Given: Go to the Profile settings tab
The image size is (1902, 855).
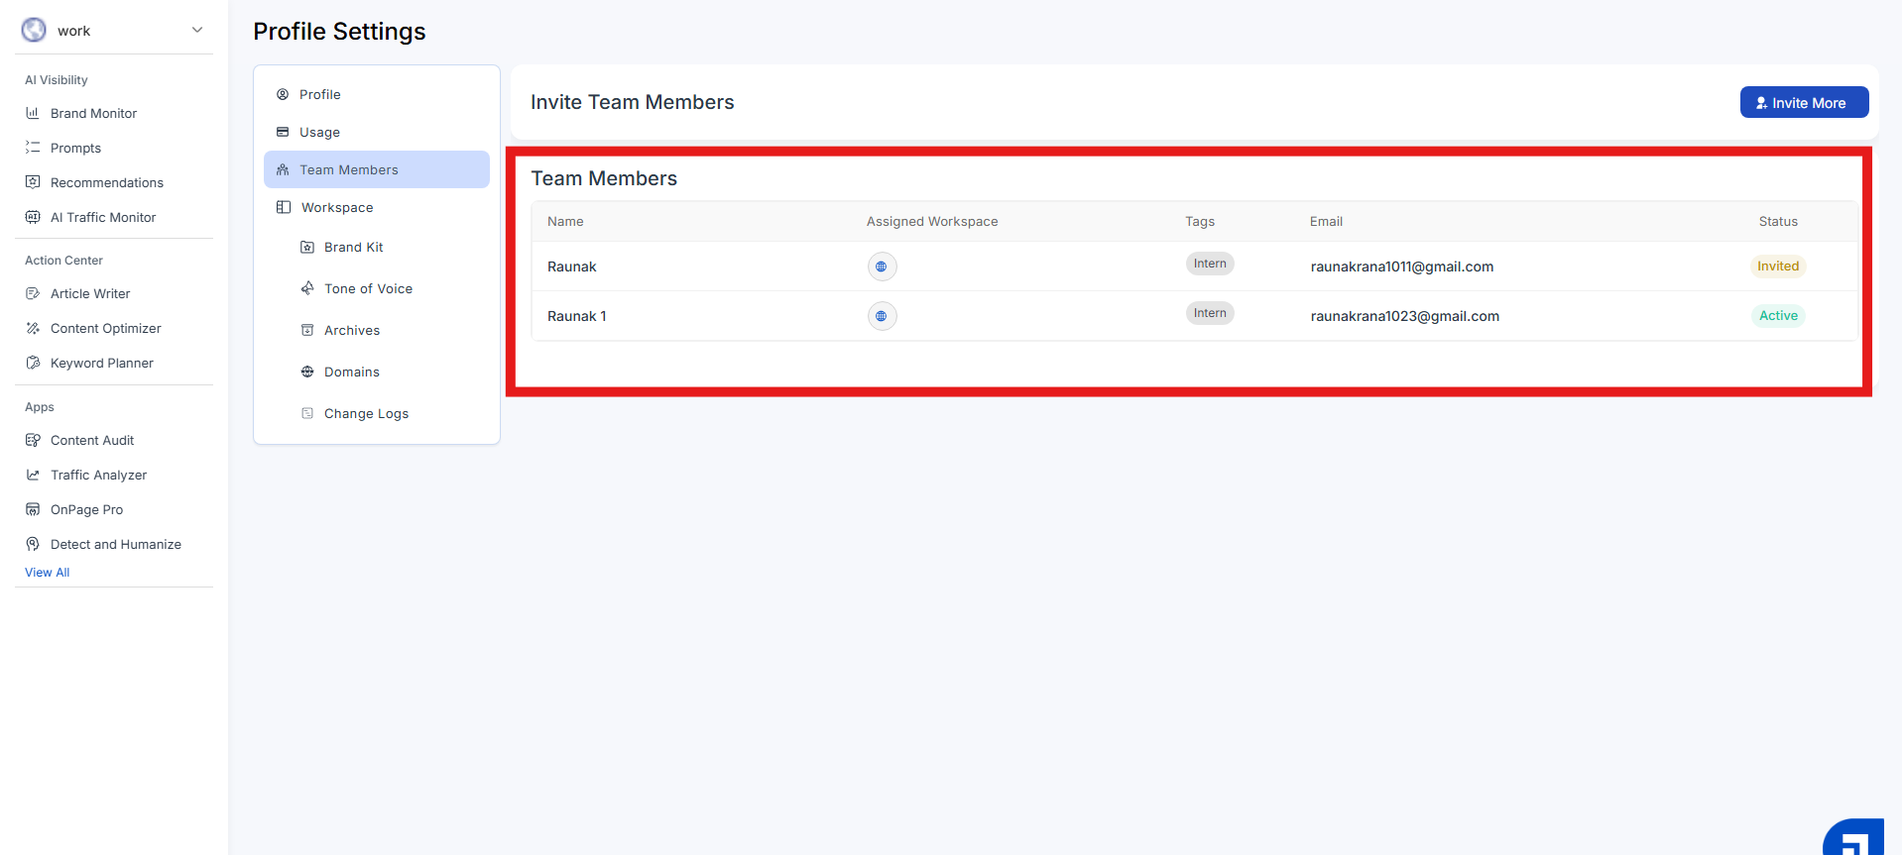Looking at the screenshot, I should click(319, 94).
